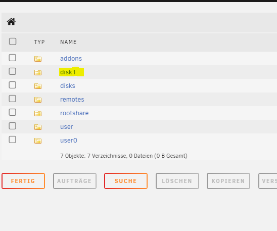Open the highlighted disk1 folder

pos(68,72)
